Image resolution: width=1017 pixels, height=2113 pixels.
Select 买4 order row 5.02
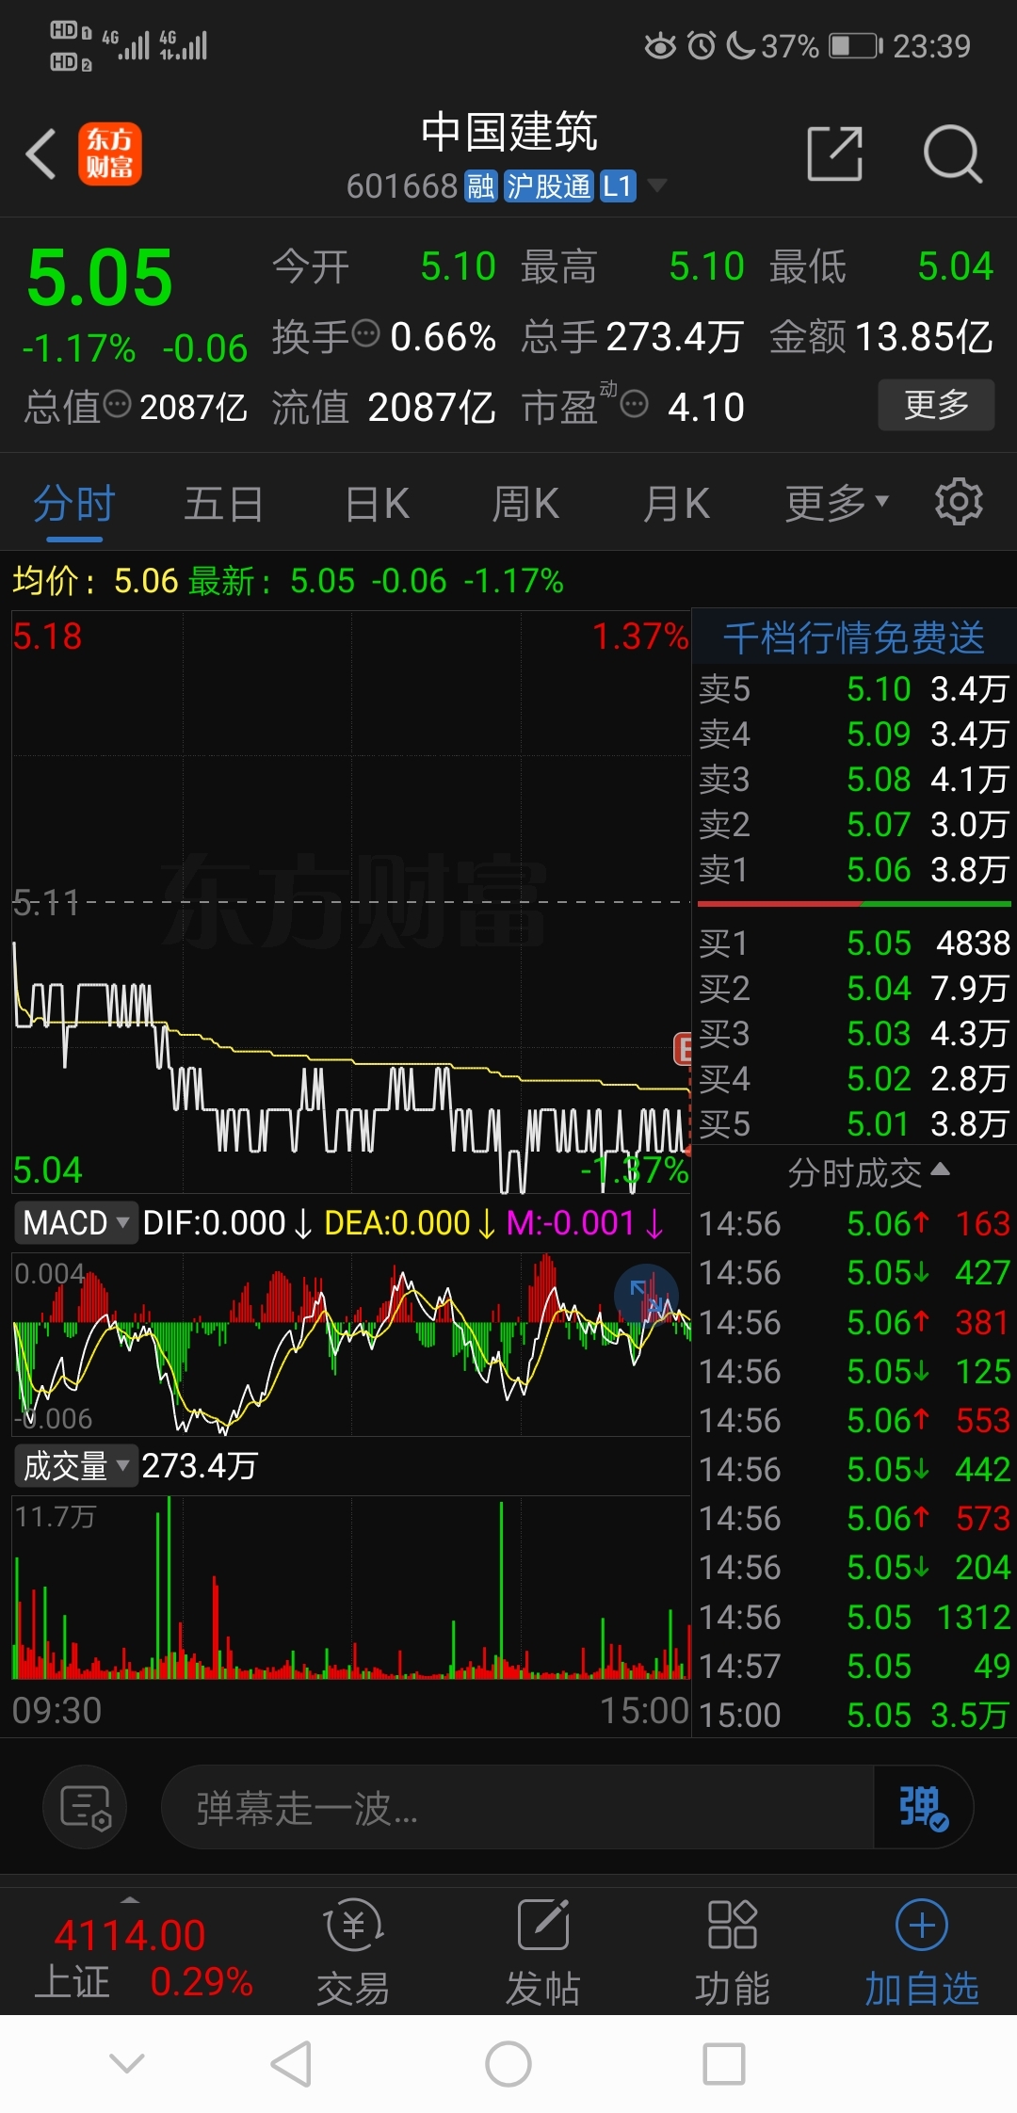[854, 1078]
